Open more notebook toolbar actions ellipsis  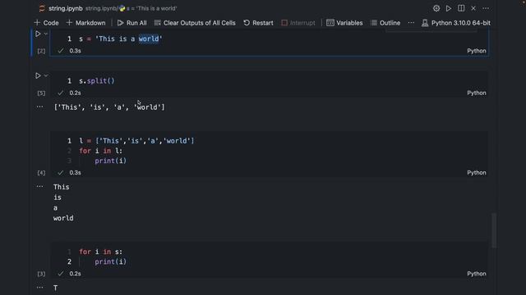(411, 23)
